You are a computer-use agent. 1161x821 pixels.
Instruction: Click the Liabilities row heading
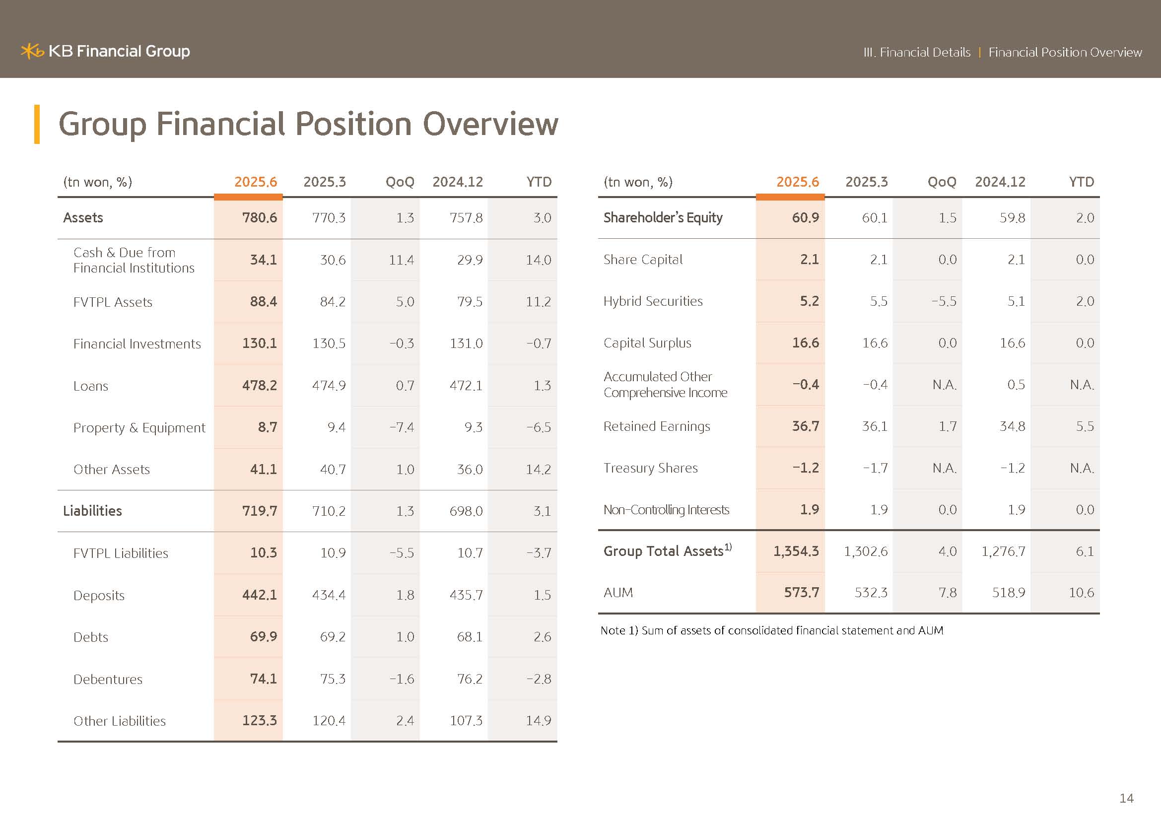(x=92, y=511)
